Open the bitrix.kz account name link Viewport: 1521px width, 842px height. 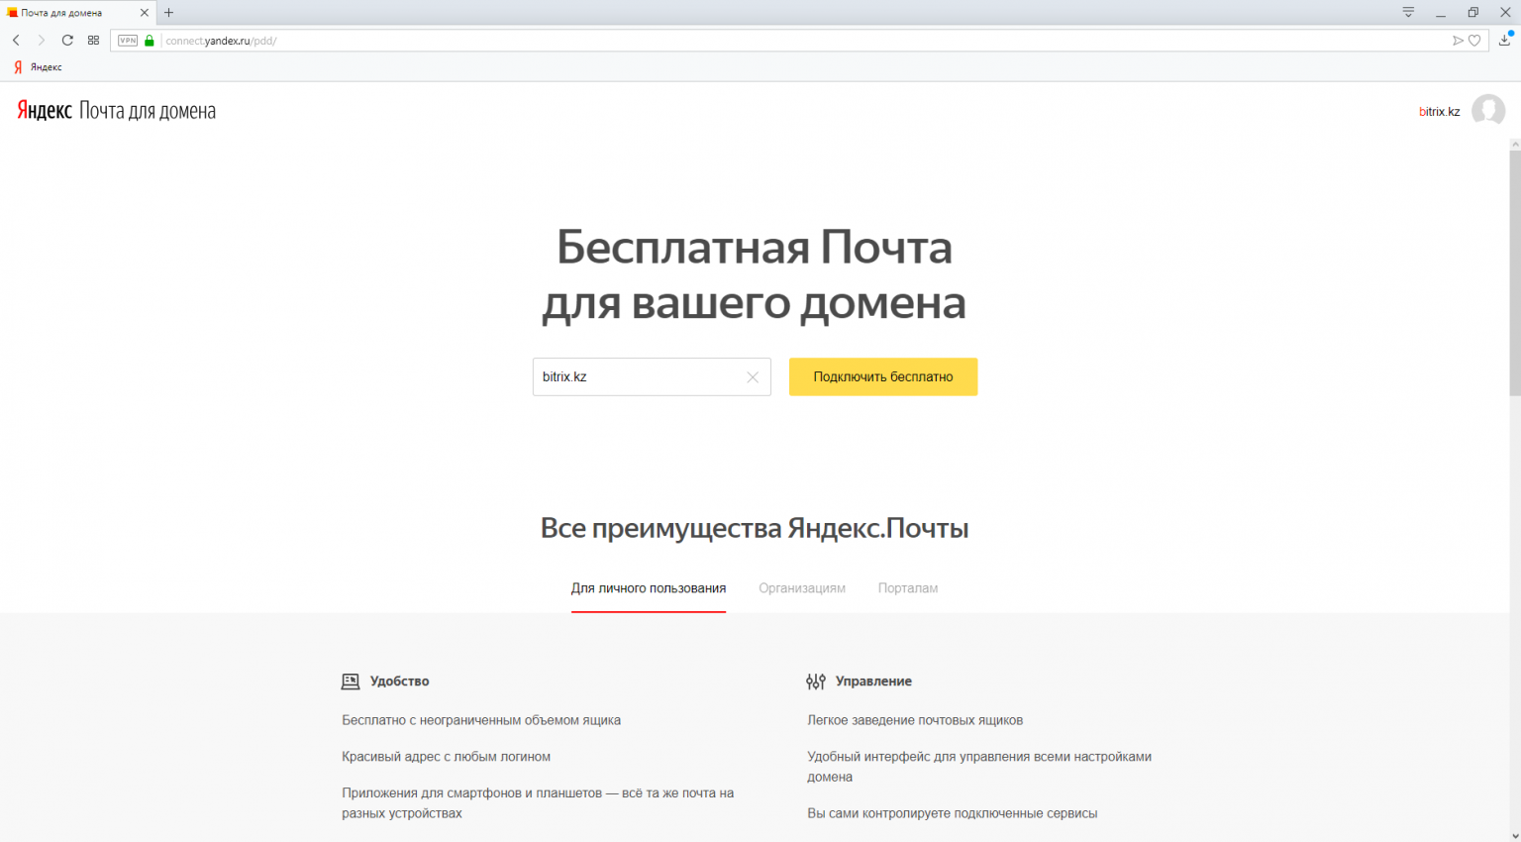[1440, 111]
